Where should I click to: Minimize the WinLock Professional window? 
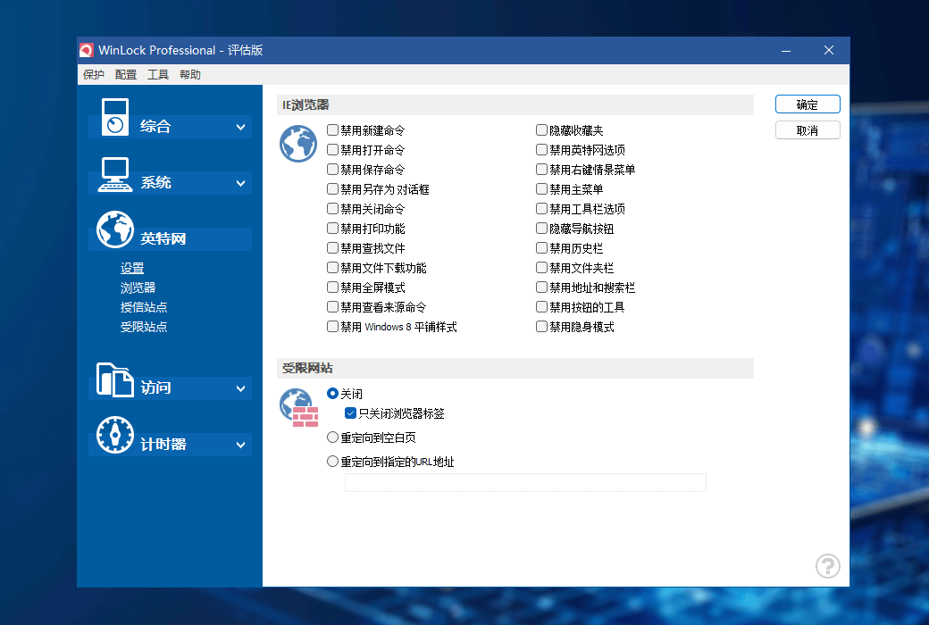[786, 51]
